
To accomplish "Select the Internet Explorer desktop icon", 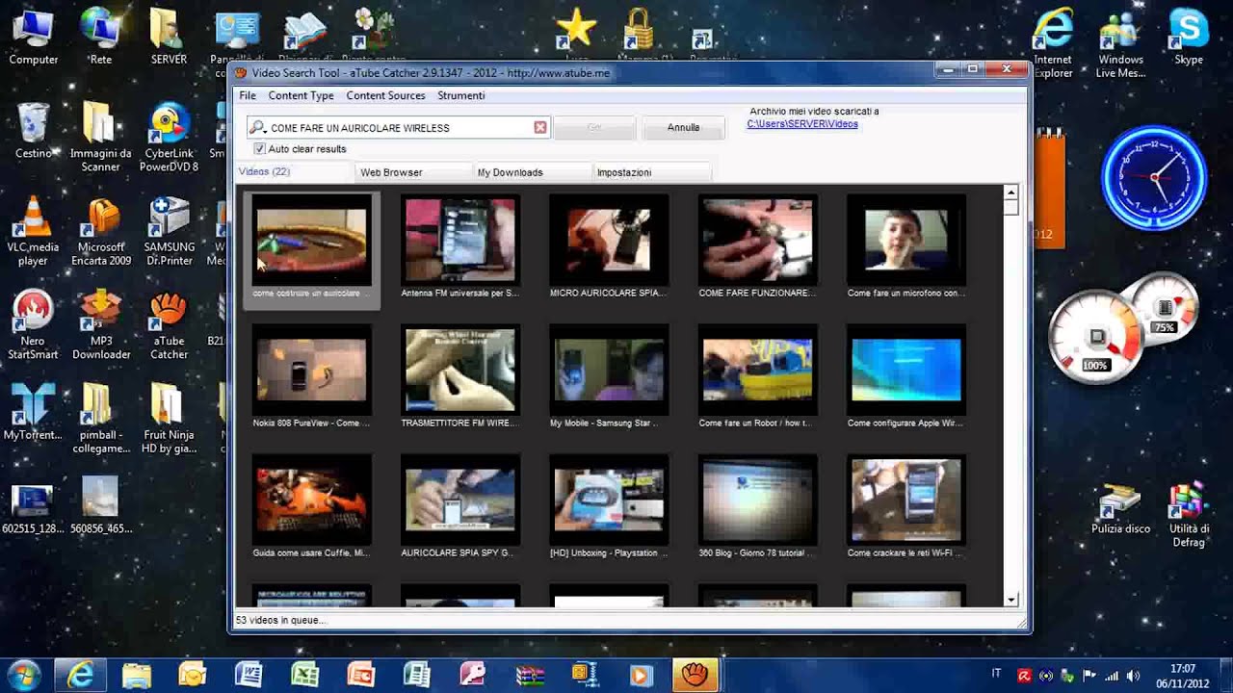I will 1053,43.
